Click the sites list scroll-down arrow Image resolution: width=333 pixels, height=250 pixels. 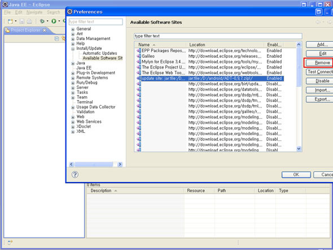click(299, 149)
